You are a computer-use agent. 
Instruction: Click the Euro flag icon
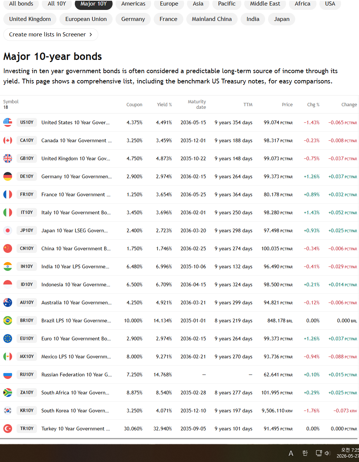(8, 339)
